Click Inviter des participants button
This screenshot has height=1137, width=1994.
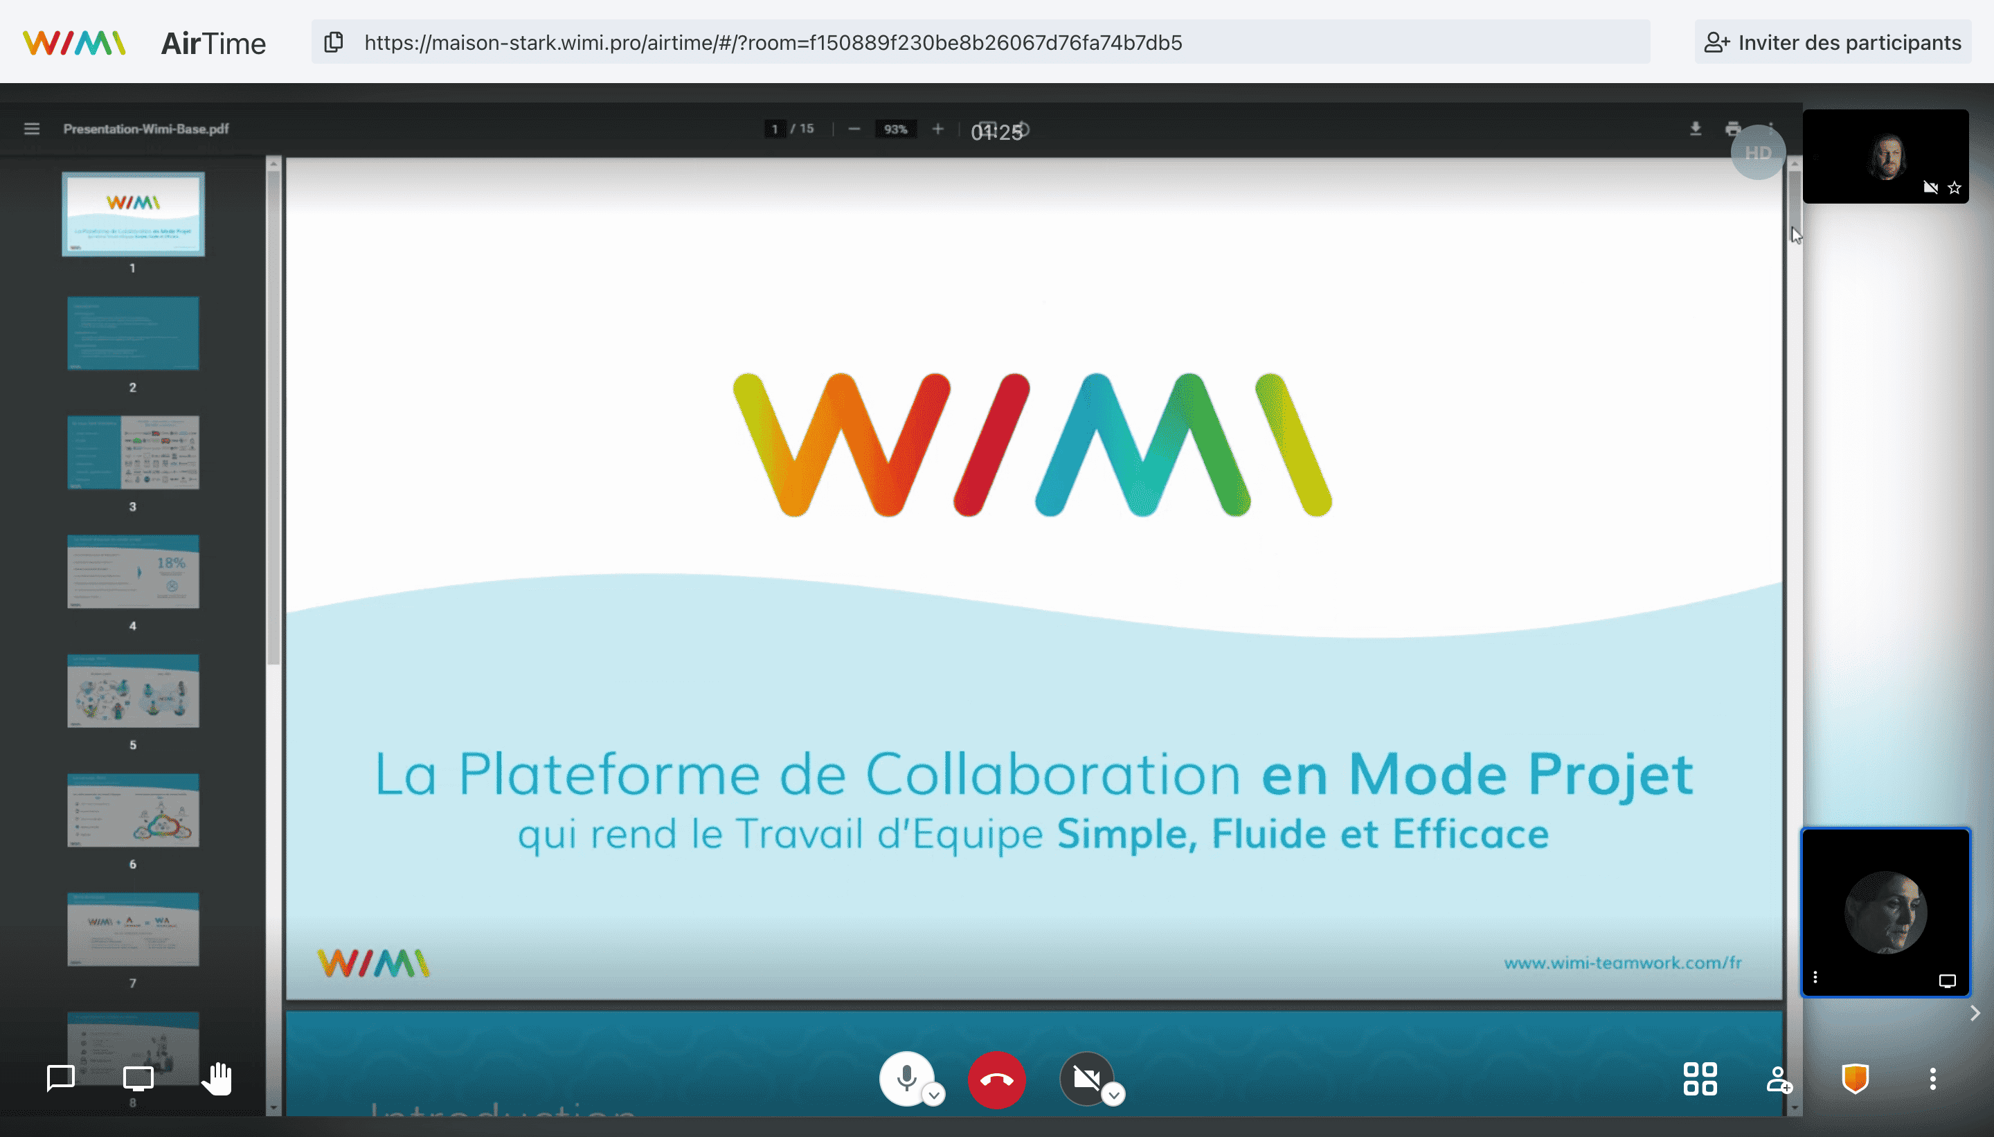click(1833, 42)
